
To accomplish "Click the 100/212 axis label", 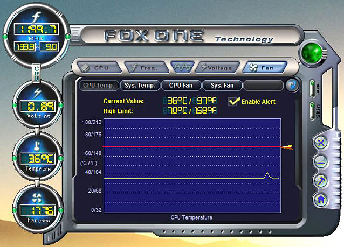I will coord(92,122).
